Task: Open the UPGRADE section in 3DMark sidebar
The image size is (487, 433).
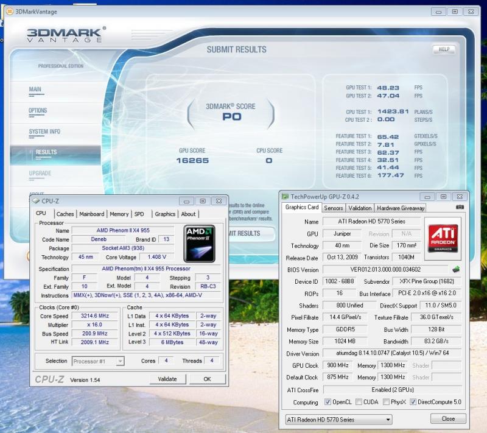Action: [40, 174]
